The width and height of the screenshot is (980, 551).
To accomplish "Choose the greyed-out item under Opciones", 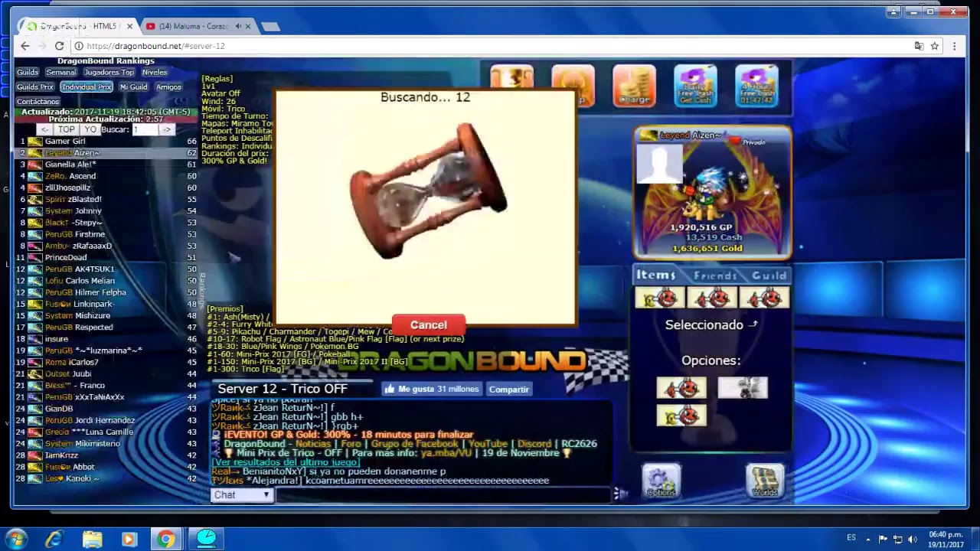I will pyautogui.click(x=743, y=388).
